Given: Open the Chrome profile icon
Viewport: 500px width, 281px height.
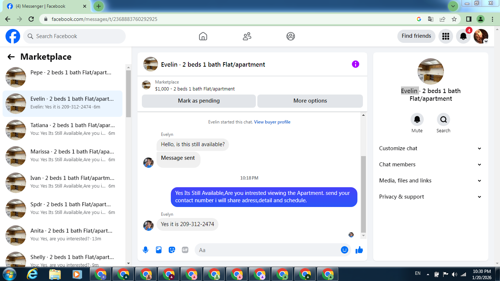Looking at the screenshot, I should [x=481, y=19].
